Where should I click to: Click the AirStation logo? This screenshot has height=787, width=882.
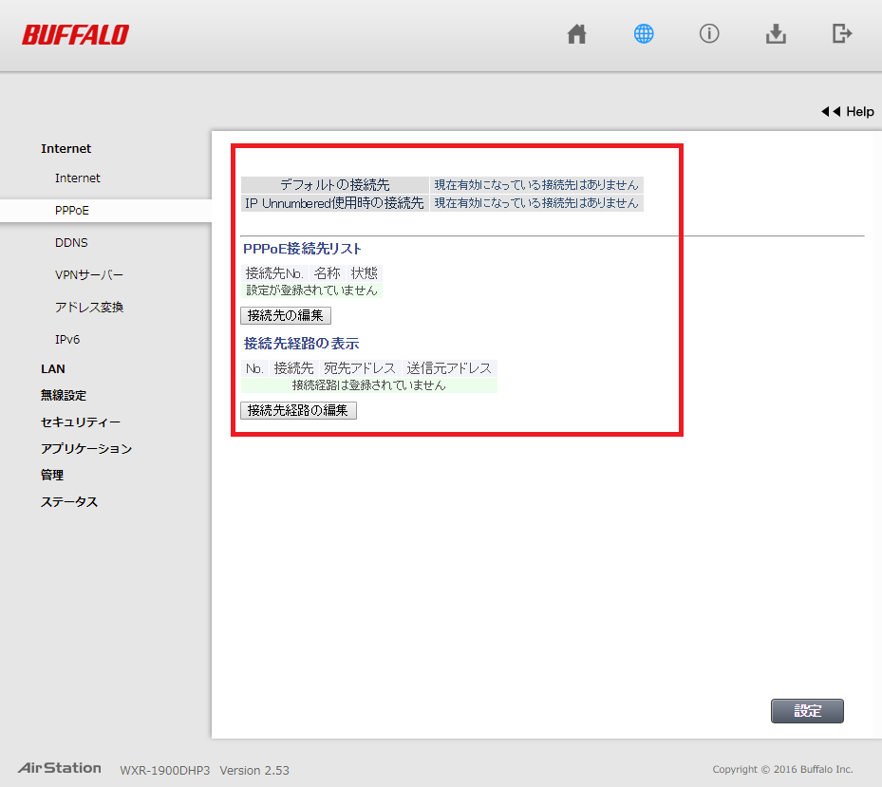coord(59,768)
